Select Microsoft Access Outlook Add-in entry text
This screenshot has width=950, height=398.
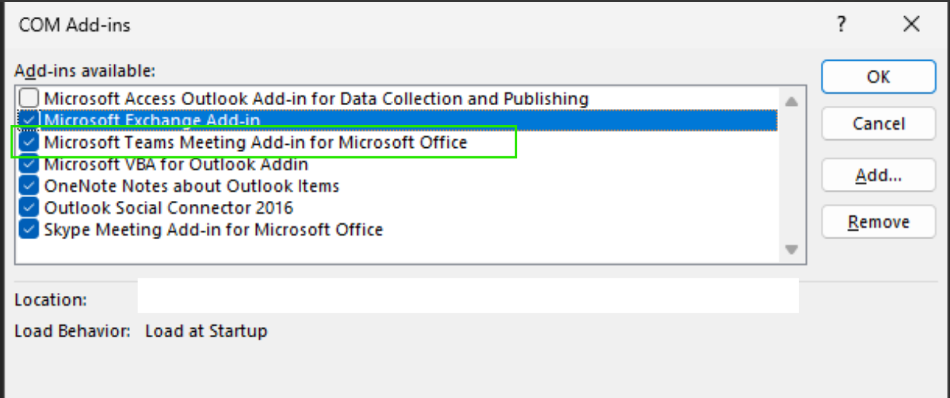point(316,98)
